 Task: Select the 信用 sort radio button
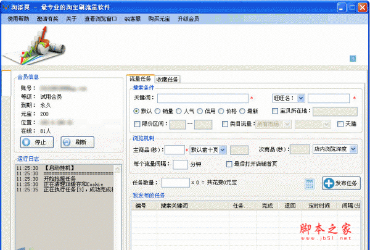coord(200,111)
